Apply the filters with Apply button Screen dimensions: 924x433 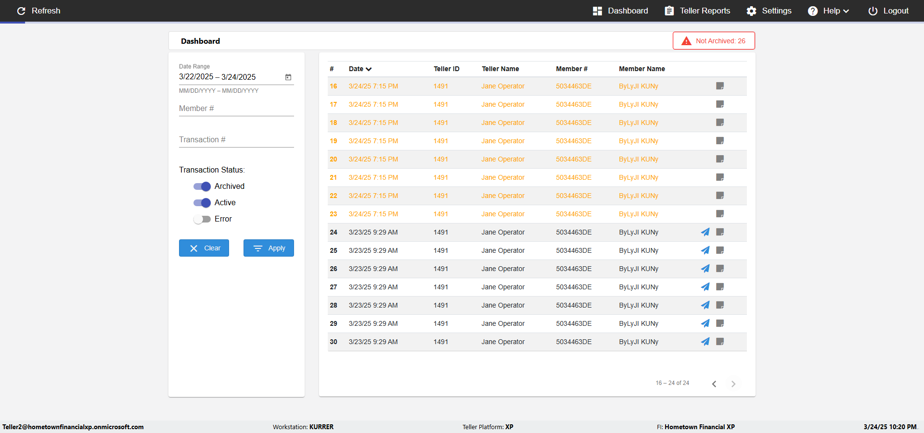coord(269,248)
